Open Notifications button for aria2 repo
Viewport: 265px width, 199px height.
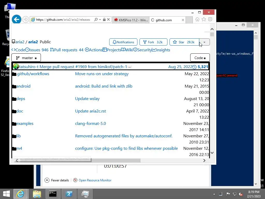(x=123, y=42)
